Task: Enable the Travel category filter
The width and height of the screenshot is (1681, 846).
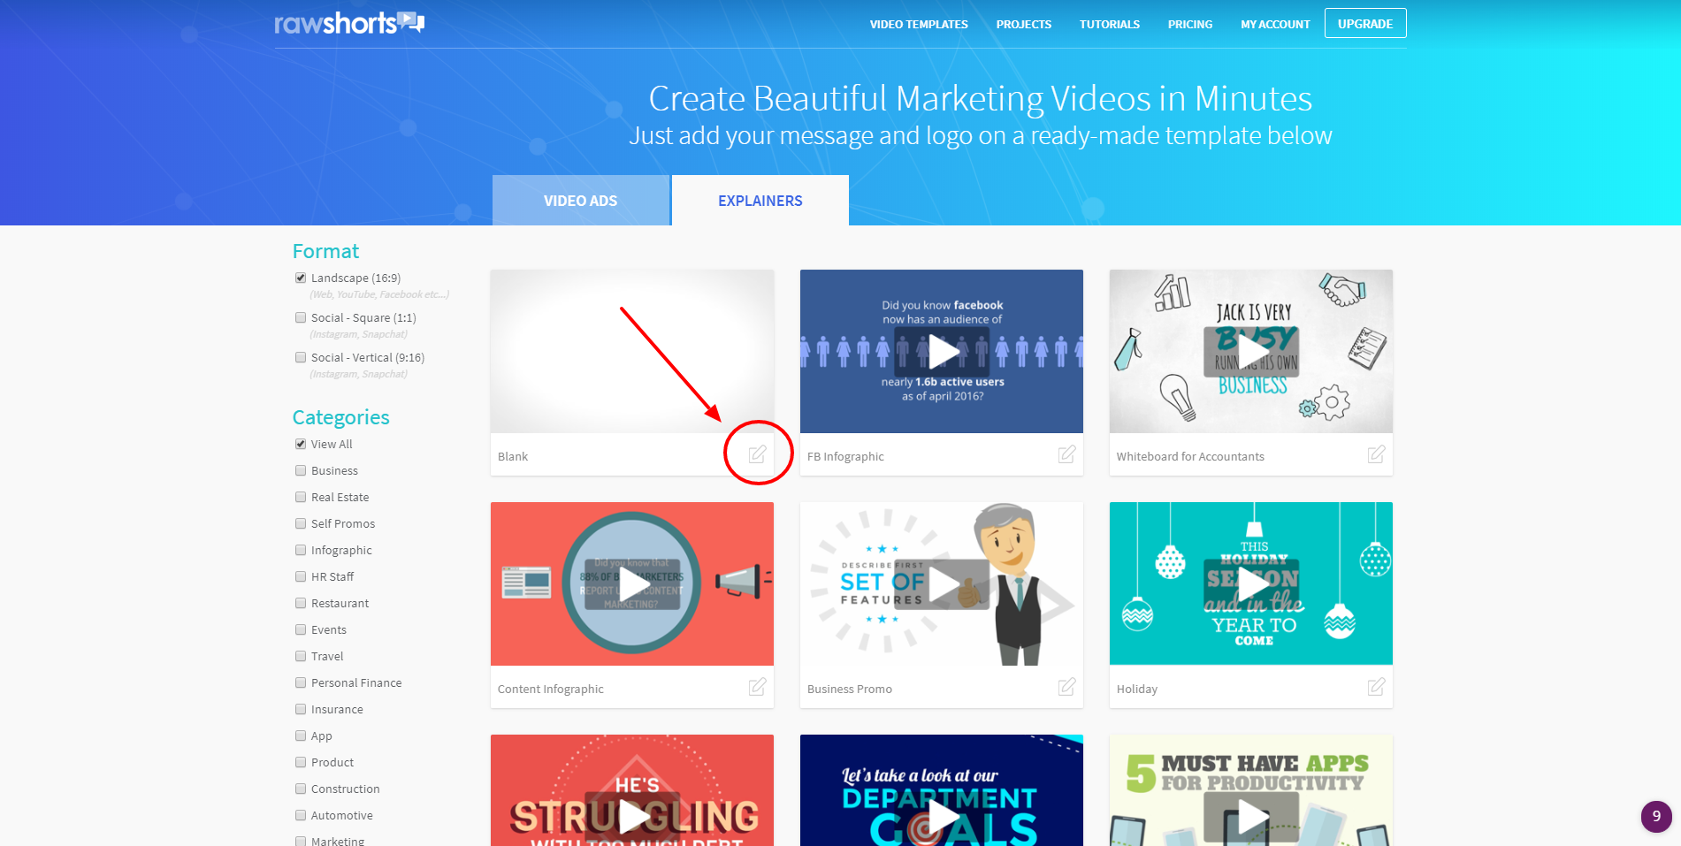Action: 301,656
